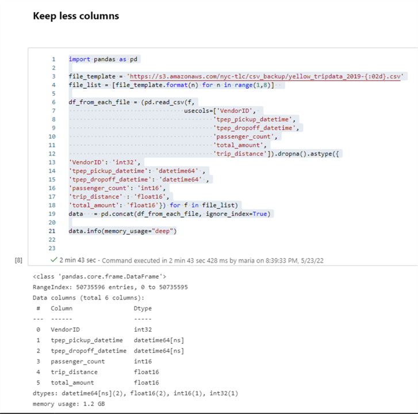Click 'import pandas as pd' on line 1

103,59
